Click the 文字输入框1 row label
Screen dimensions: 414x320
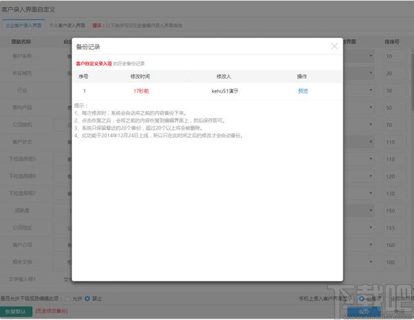tap(22, 279)
